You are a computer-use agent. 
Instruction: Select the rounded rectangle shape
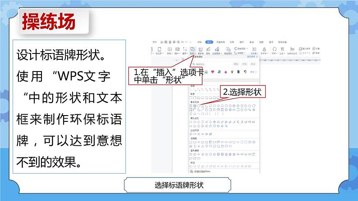click(195, 98)
